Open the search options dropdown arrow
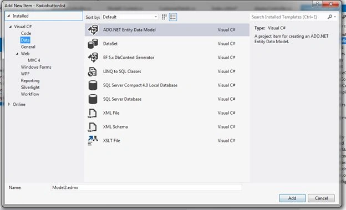The width and height of the screenshot is (346, 210). tap(335, 17)
